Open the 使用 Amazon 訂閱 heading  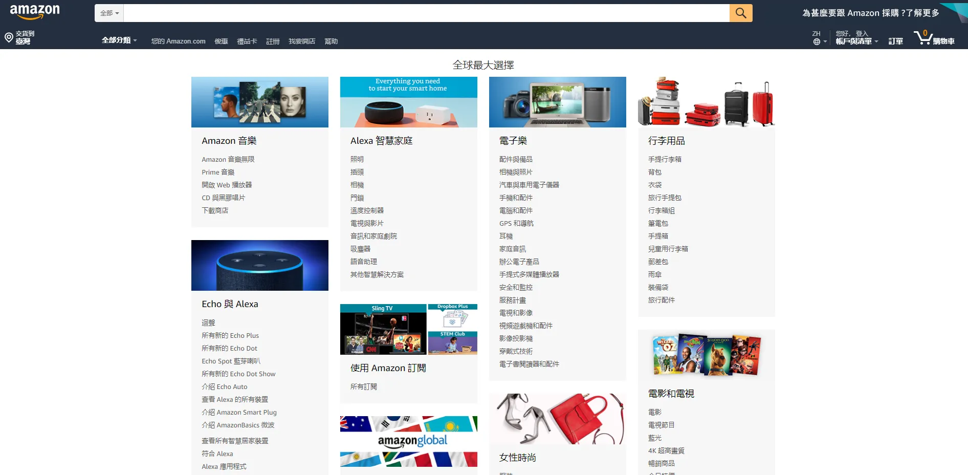click(388, 368)
